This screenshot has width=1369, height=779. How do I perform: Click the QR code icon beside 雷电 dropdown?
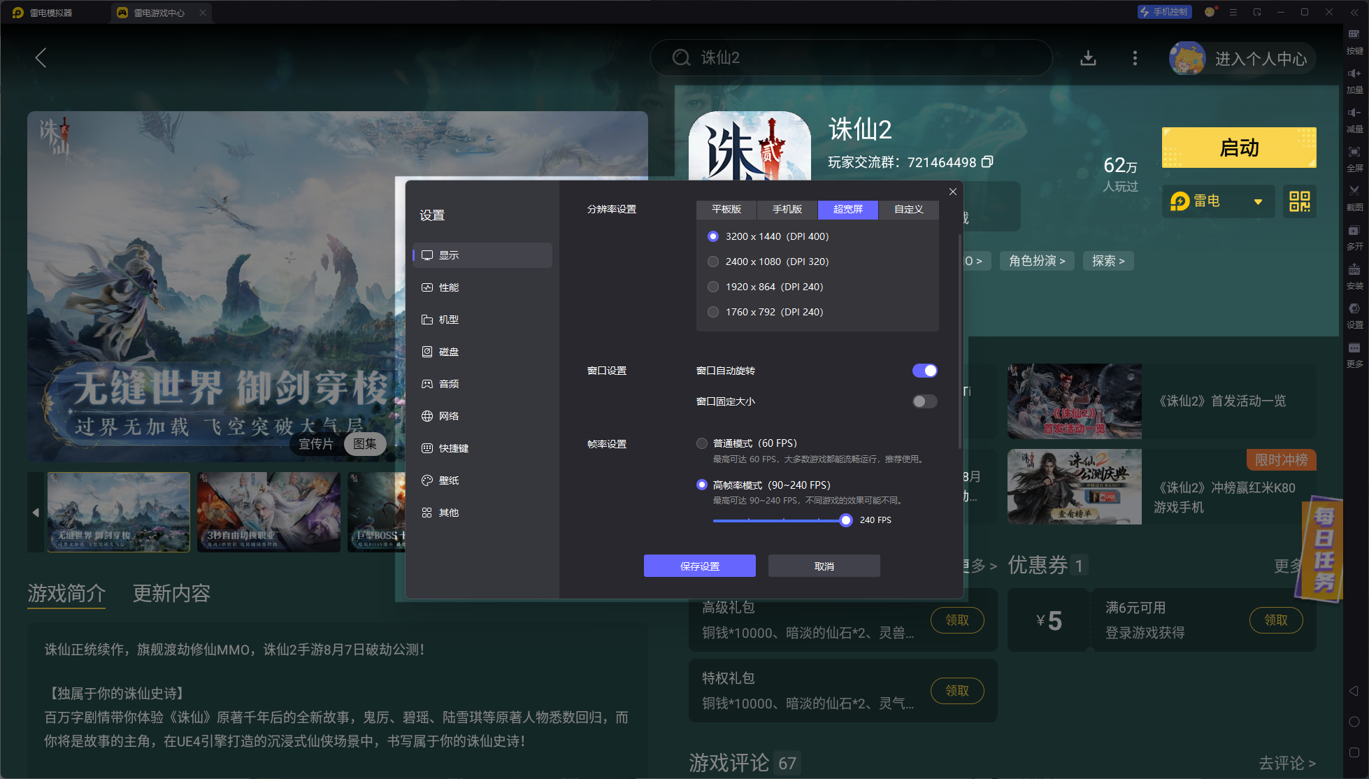(x=1299, y=201)
